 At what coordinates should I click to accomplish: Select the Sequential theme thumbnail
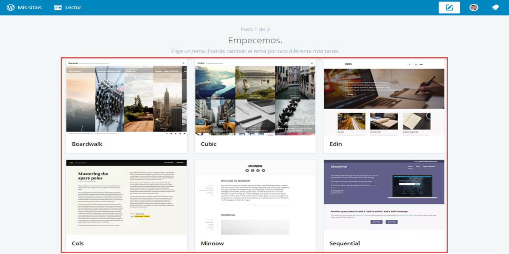pos(384,197)
